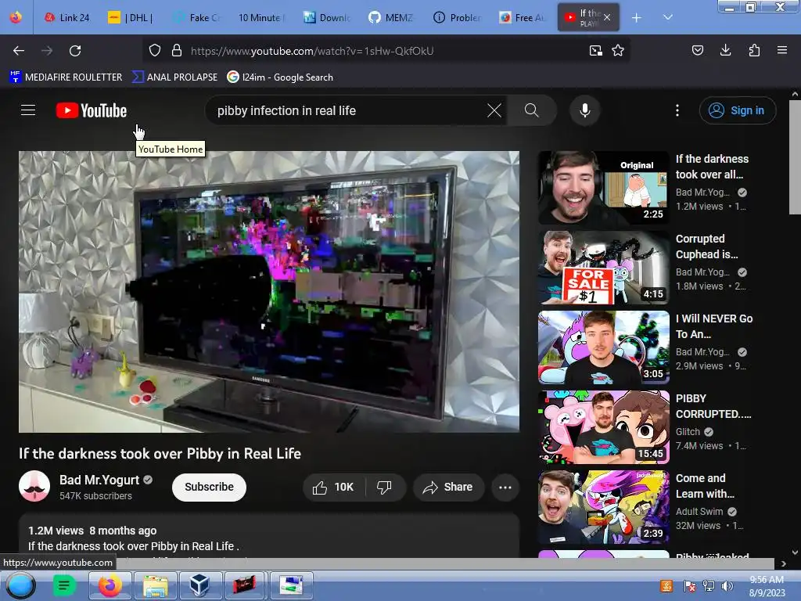
Task: Open the Bad Mr.Yogurt channel name link
Action: (x=99, y=480)
